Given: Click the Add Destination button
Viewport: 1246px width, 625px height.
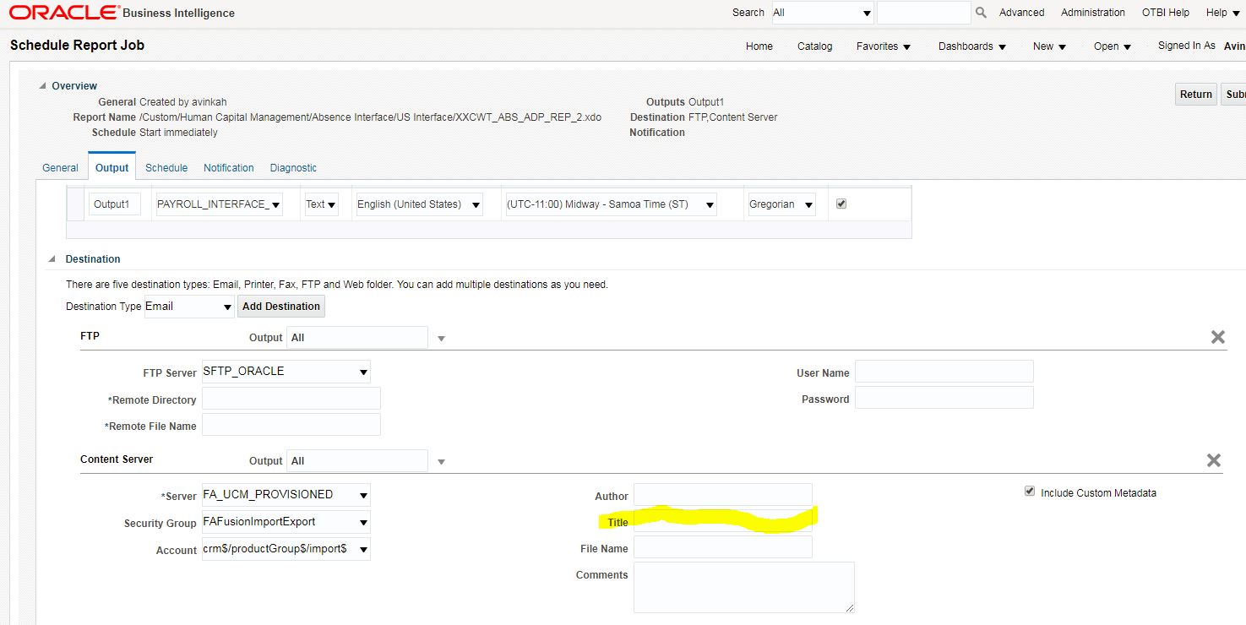Looking at the screenshot, I should (281, 307).
